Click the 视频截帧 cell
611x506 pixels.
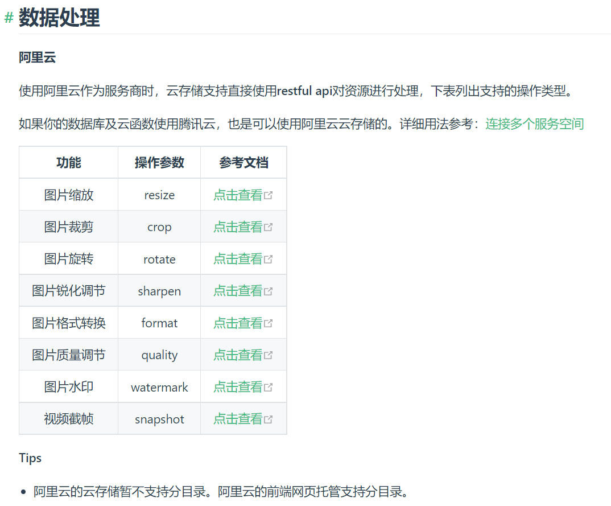69,419
